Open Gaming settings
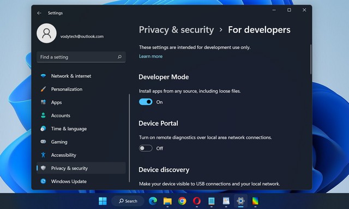The height and width of the screenshot is (209, 349). (81, 142)
